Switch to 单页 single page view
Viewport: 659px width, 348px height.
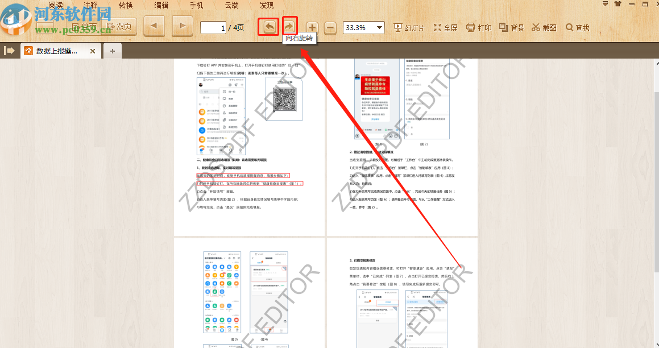84,27
